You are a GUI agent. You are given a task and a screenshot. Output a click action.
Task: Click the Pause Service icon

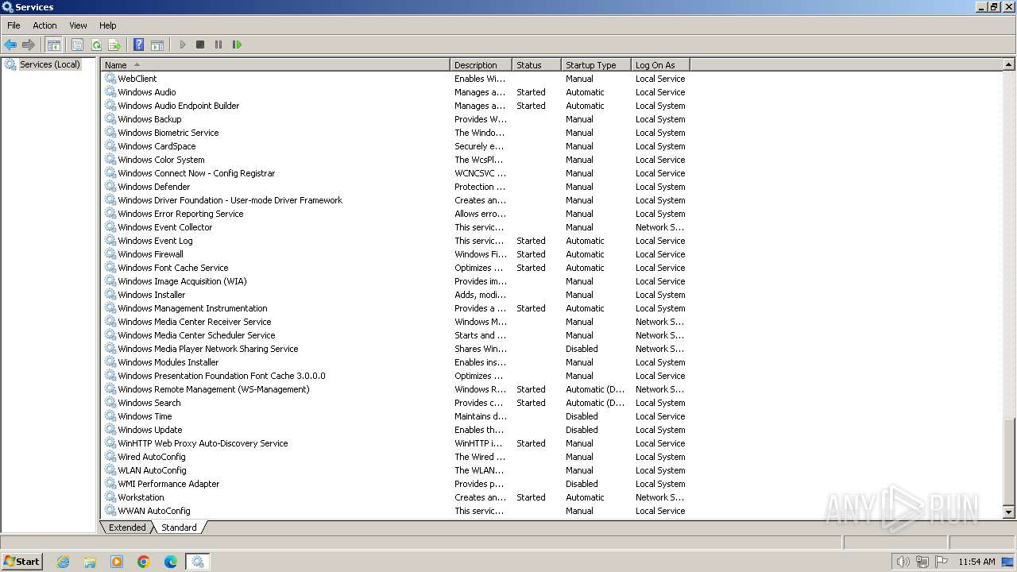[x=218, y=44]
